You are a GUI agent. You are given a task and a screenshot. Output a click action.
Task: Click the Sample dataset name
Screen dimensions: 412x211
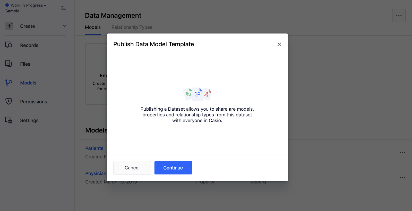12,11
